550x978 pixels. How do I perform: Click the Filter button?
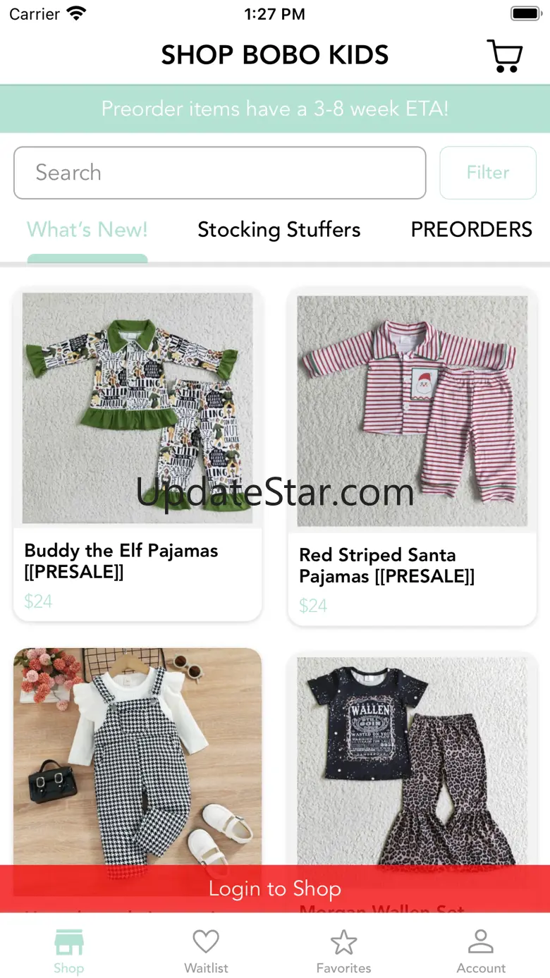[x=488, y=173]
